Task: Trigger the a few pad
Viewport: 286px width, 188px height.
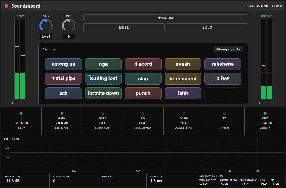Action: 223,79
